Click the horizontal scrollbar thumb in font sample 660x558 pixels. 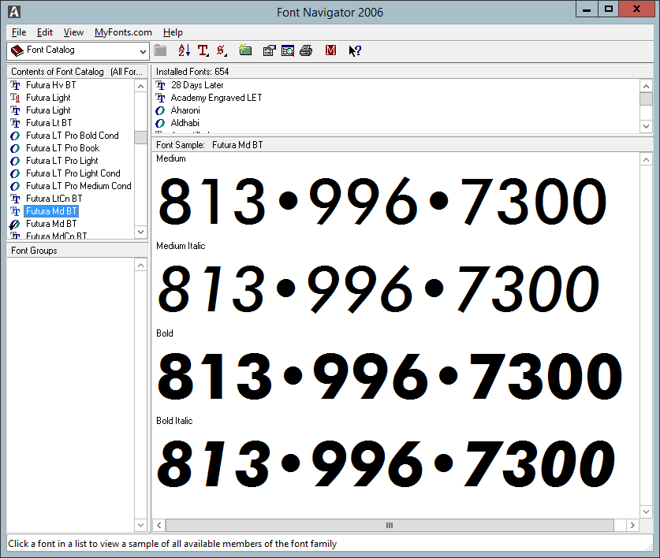pyautogui.click(x=390, y=525)
